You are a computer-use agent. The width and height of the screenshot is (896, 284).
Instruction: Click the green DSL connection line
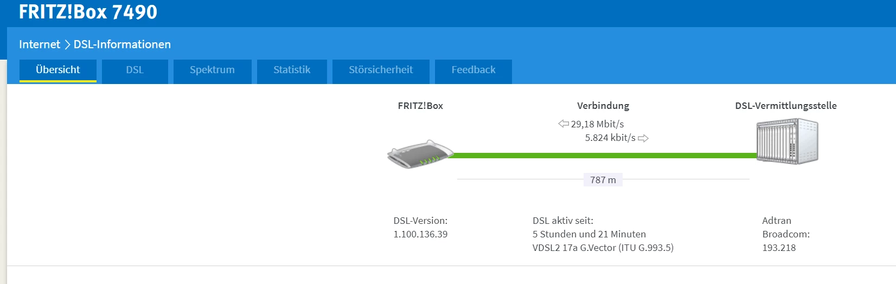[602, 156]
